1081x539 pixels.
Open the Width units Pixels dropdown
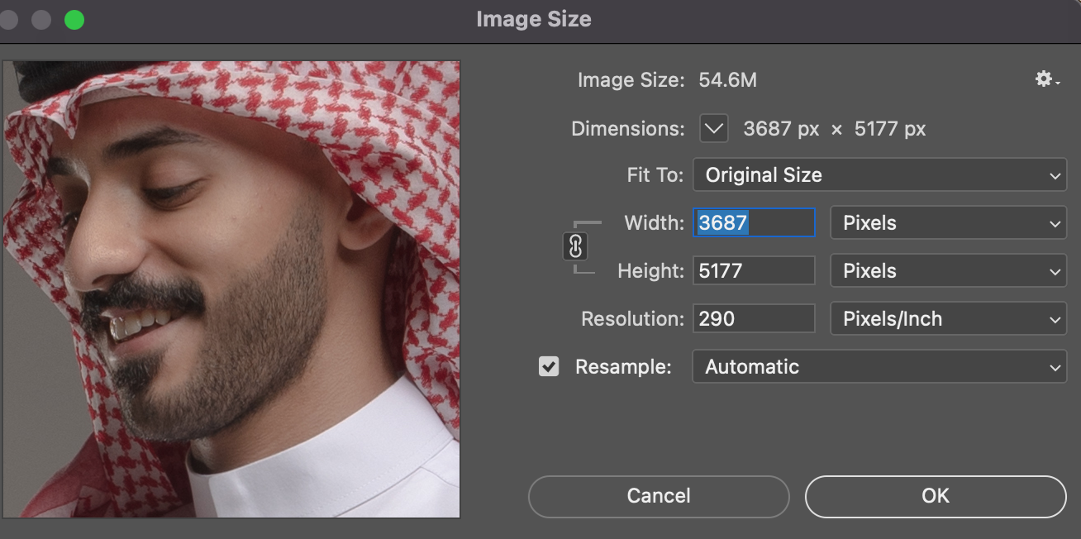point(948,223)
